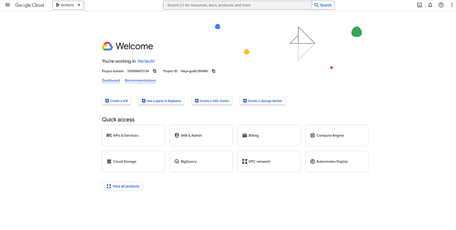Copy the project number using copy icon

[x=154, y=71]
